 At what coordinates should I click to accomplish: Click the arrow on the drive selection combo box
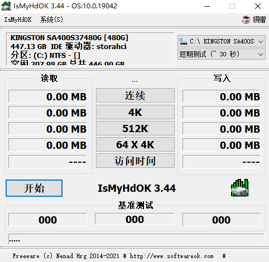click(261, 41)
